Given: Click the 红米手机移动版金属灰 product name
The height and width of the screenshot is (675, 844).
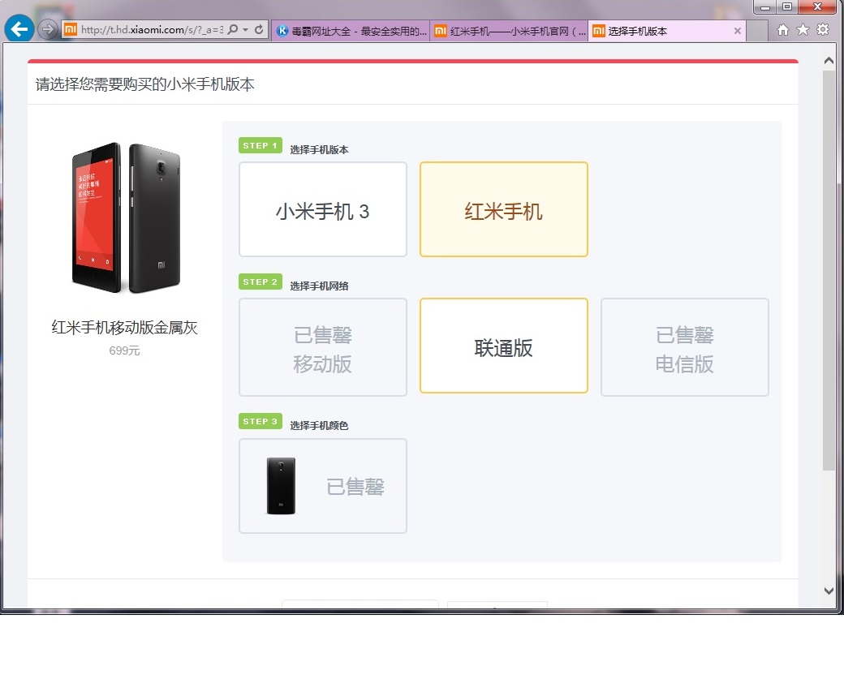Looking at the screenshot, I should click(124, 327).
